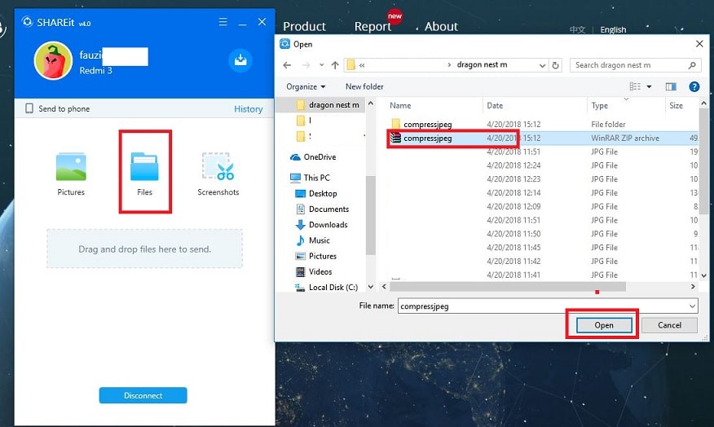The height and width of the screenshot is (427, 714).
Task: Open Pictures in the navigation pane
Action: point(316,256)
